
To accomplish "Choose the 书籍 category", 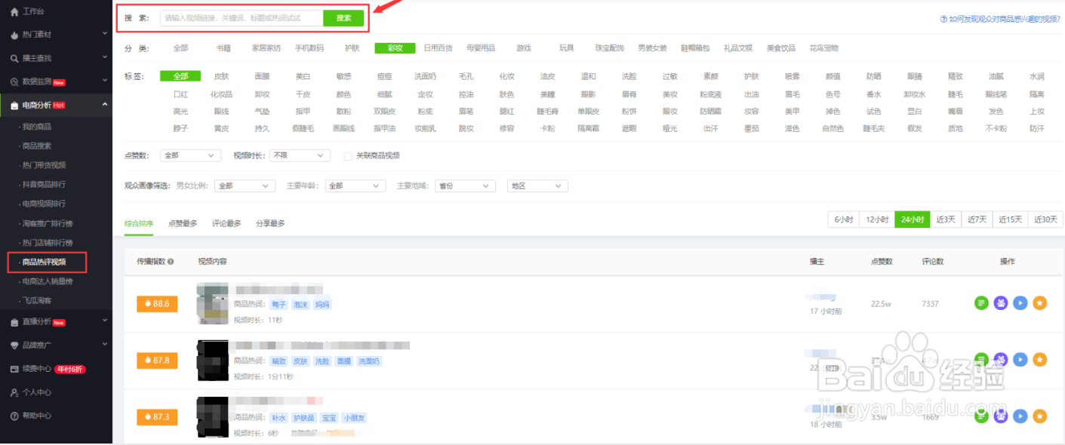I will coord(223,48).
